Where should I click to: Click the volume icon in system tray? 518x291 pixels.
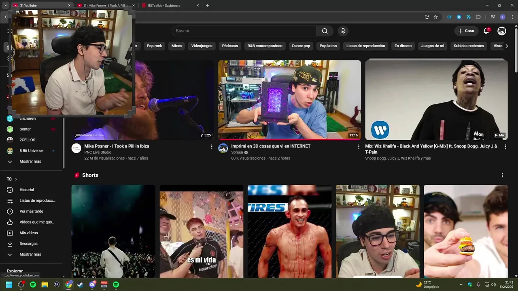493,285
